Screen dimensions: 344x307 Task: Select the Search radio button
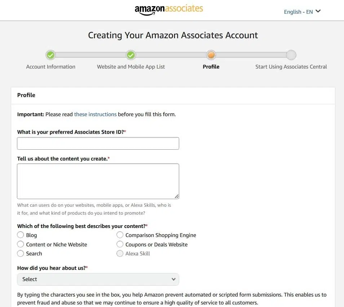coord(21,254)
